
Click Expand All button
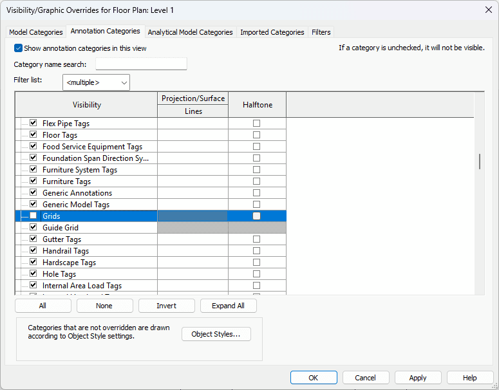point(228,306)
